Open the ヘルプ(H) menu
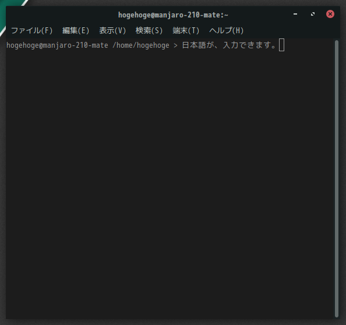The image size is (346, 325). (226, 30)
